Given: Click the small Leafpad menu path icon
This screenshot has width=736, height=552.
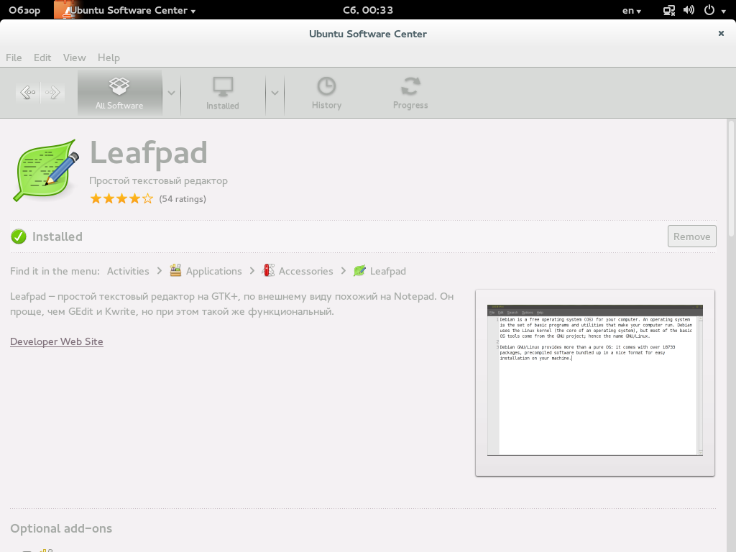Looking at the screenshot, I should coord(359,271).
